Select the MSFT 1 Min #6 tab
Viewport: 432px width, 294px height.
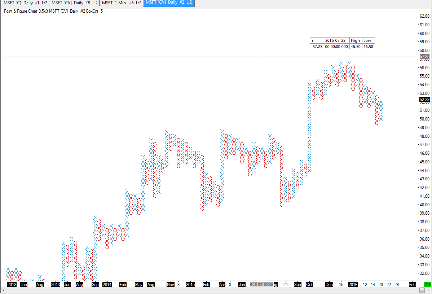coord(122,3)
